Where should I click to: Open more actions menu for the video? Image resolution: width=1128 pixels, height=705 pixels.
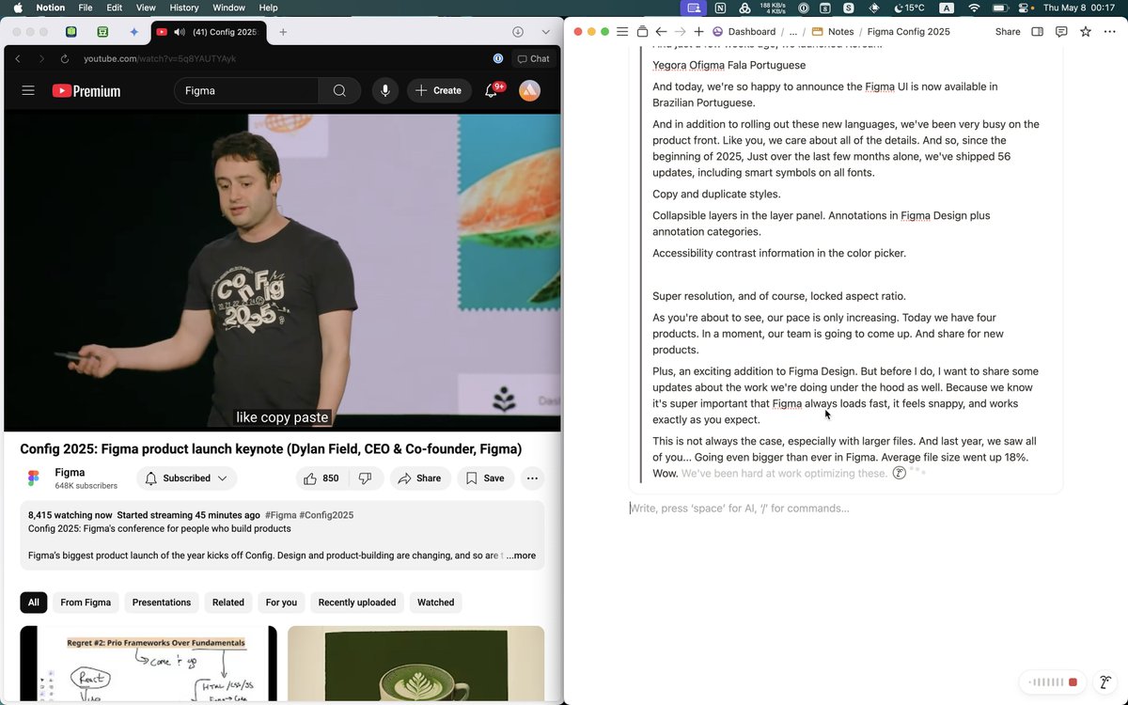(532, 478)
